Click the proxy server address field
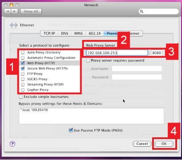Viewport: 182px width, 160px height. click(117, 53)
